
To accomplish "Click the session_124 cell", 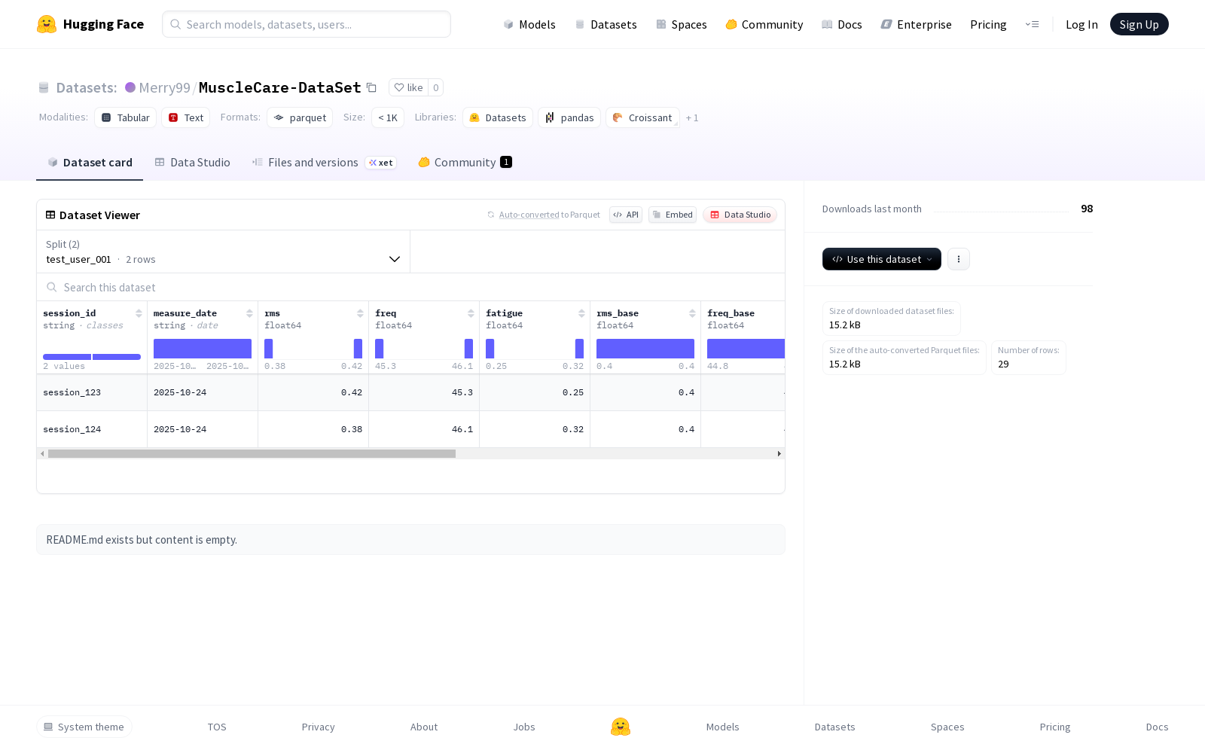I will click(92, 429).
